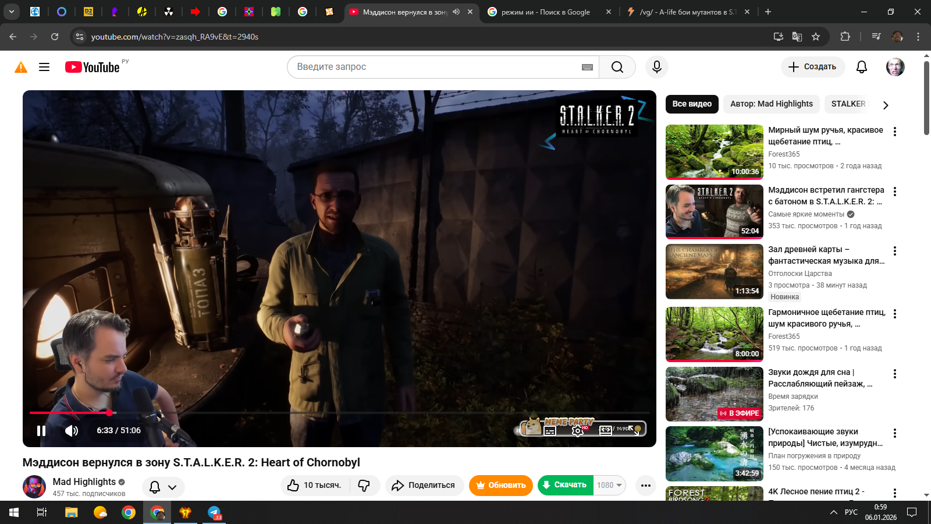Toggle subtitles in the video player
Viewport: 931px width, 524px height.
(x=550, y=431)
